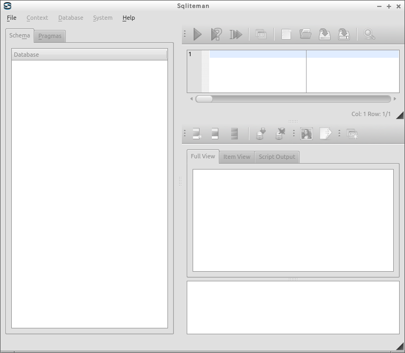The height and width of the screenshot is (353, 405).
Task: Click the Open SQL file folder icon
Action: tap(305, 34)
